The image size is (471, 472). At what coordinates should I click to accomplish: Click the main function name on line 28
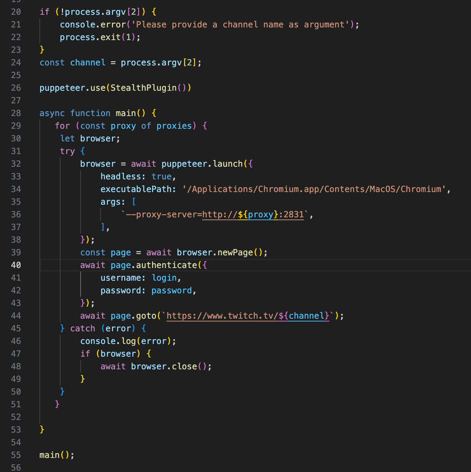[126, 113]
